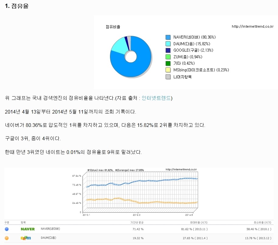Viewport: 278px width, 245px height.
Task: Click the 'MSbing(마이크로소프트) (0.23%)' legend label
Action: coord(201,70)
